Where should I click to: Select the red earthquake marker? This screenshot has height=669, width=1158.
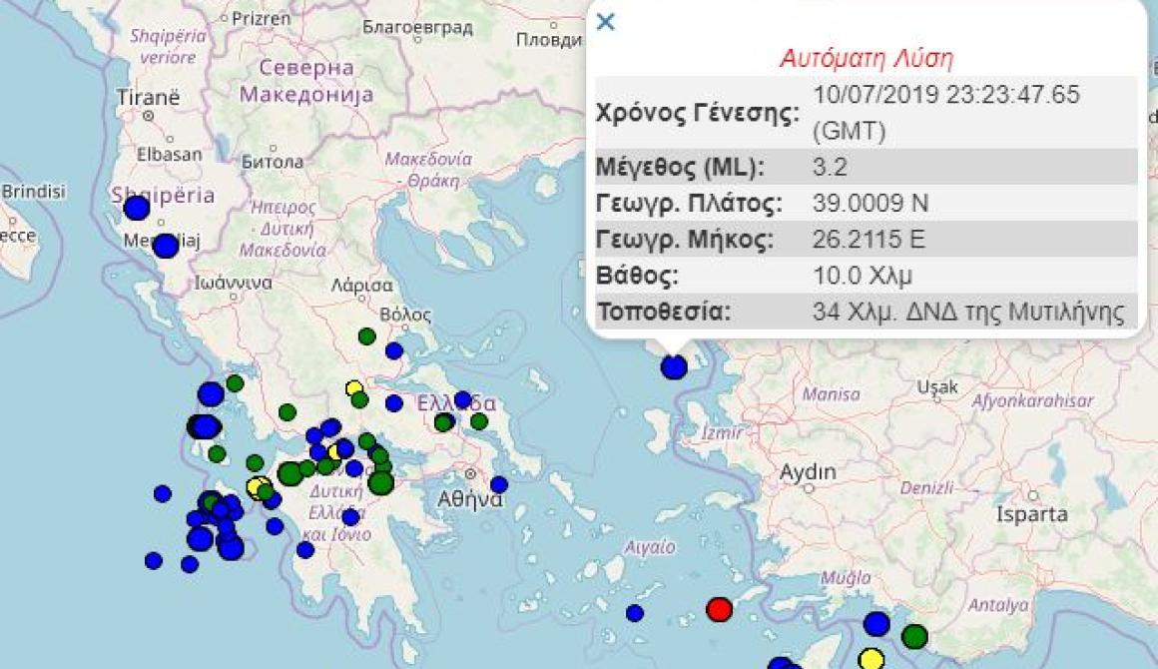(719, 609)
